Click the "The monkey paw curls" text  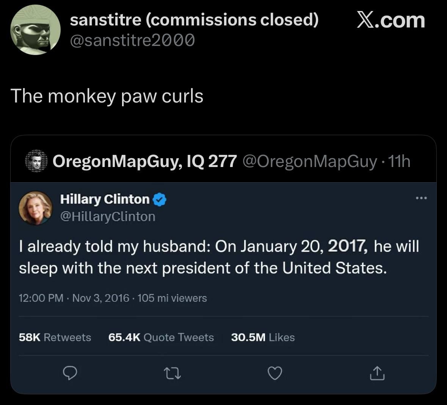pos(107,96)
